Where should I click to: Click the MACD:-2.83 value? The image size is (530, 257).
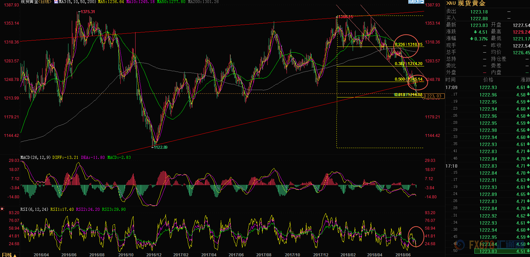tap(119, 158)
